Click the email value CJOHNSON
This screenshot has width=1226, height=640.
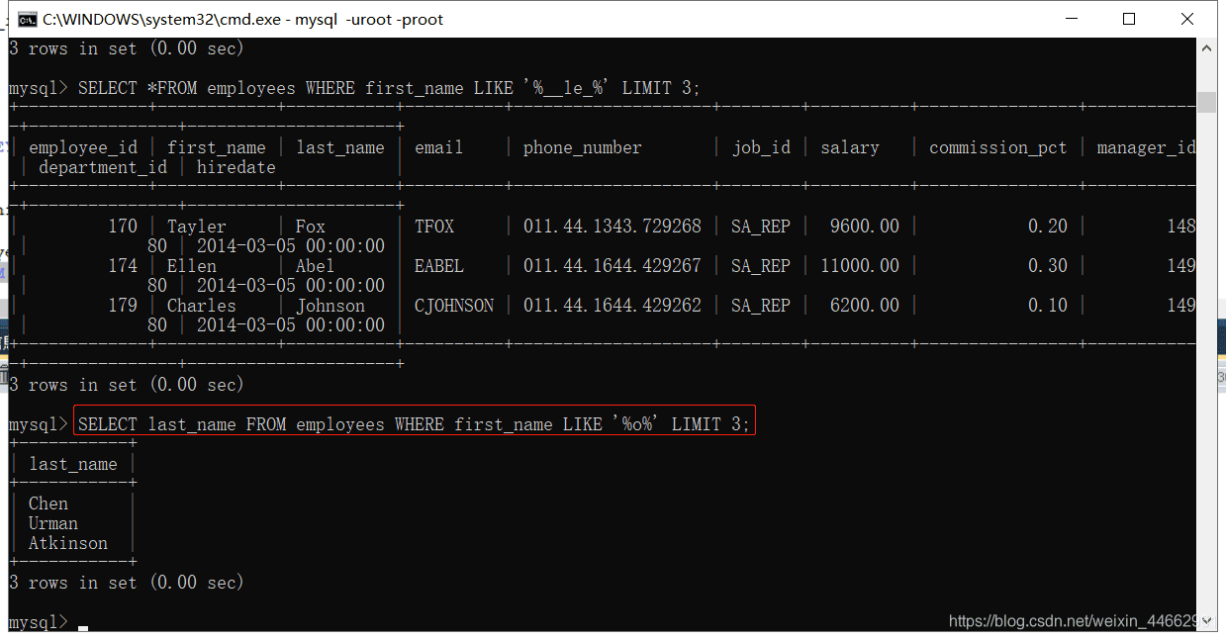454,306
